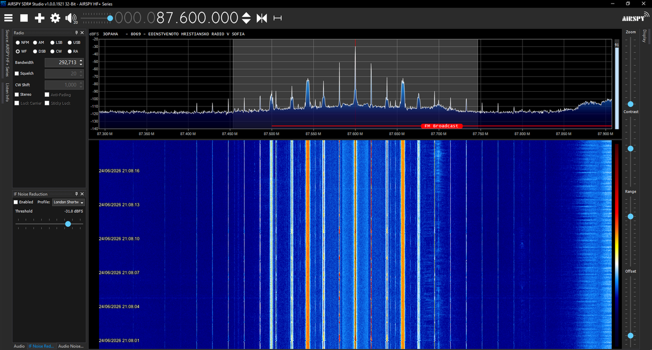Click the spectrum level meter bar
Image resolution: width=652 pixels, height=350 pixels.
617,88
